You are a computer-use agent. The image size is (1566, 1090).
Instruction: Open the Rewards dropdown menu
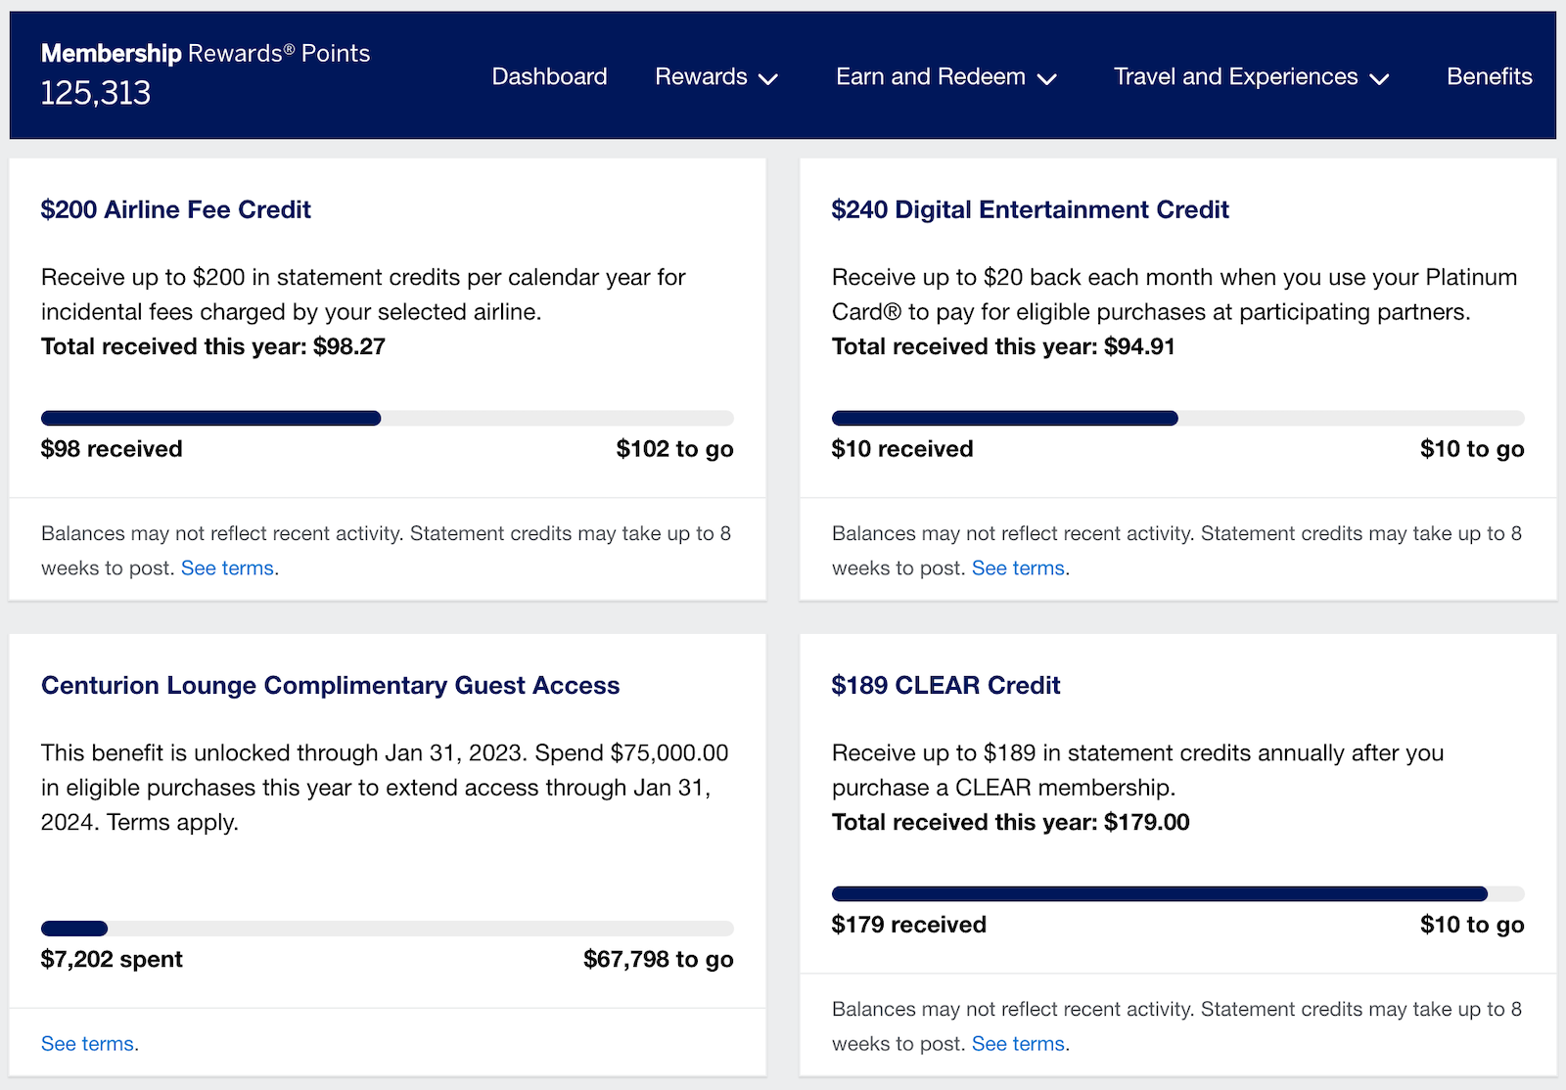coord(715,76)
